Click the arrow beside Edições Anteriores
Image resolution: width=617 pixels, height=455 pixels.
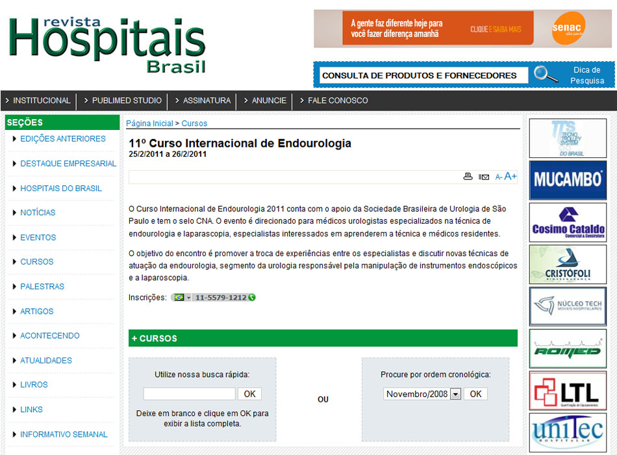point(14,138)
